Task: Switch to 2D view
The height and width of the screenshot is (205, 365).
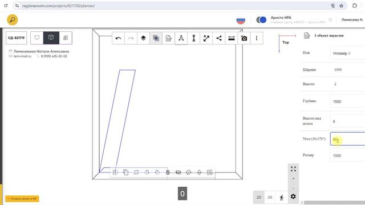Action: (x=259, y=198)
